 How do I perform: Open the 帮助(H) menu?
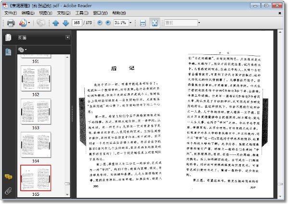pyautogui.click(x=119, y=13)
